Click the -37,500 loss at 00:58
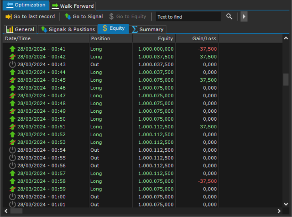 (x=207, y=181)
